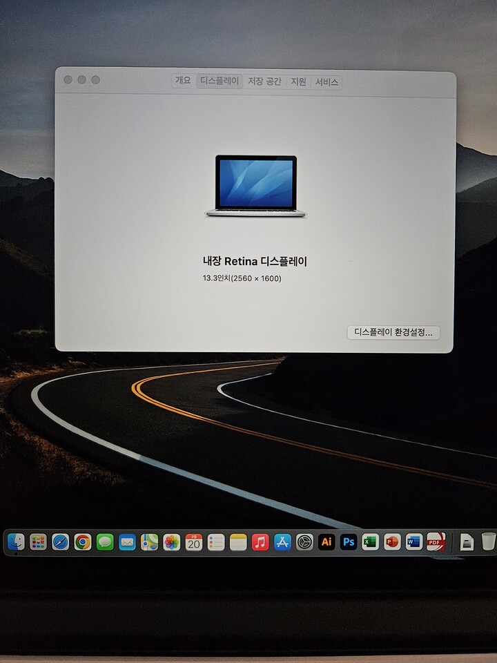
Task: Switch to the 개요 tab
Action: click(183, 81)
